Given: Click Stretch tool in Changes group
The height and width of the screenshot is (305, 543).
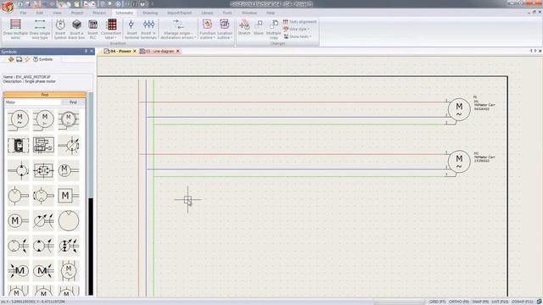Looking at the screenshot, I should tap(244, 28).
